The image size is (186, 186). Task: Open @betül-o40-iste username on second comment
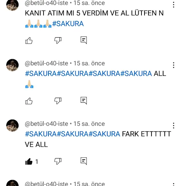[x=46, y=63]
